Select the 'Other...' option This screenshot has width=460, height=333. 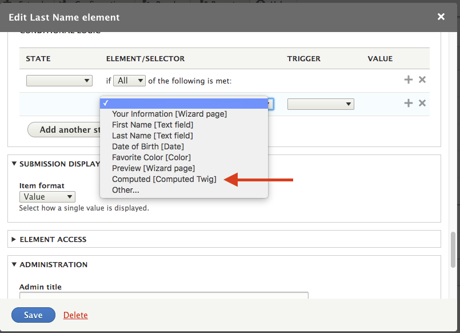126,189
